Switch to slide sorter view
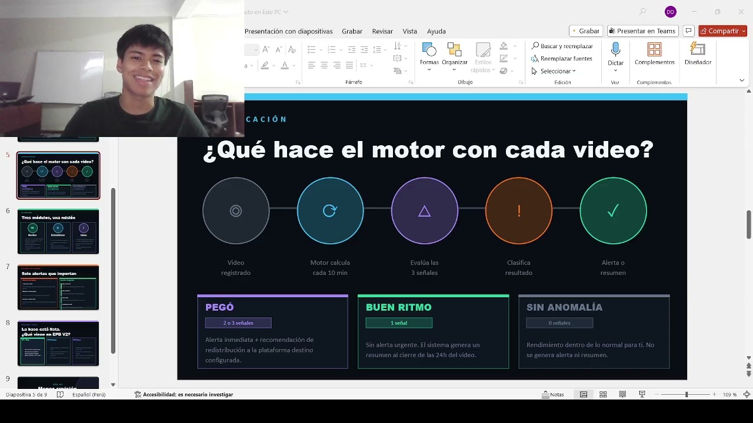This screenshot has height=423, width=753. (603, 395)
